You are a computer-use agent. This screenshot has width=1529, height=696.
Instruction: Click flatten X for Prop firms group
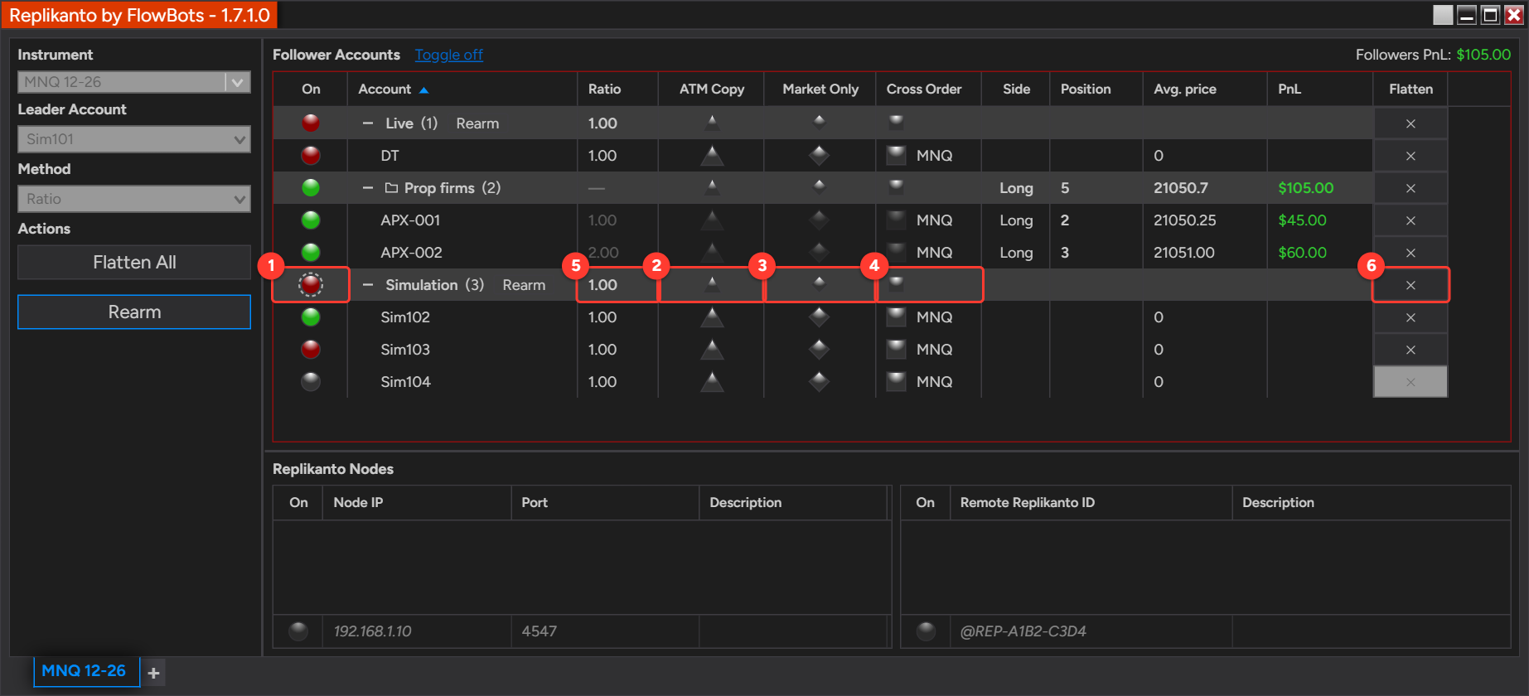click(x=1410, y=188)
